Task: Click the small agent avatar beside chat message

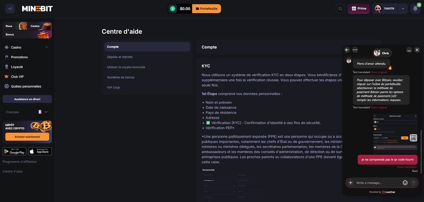Action: 349,61
